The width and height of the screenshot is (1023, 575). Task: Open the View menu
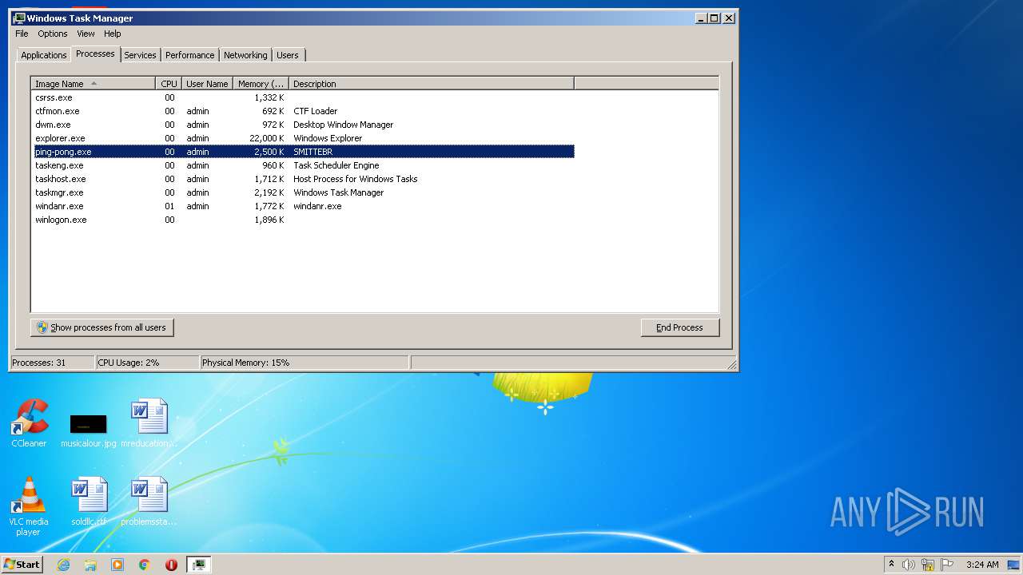(x=86, y=34)
